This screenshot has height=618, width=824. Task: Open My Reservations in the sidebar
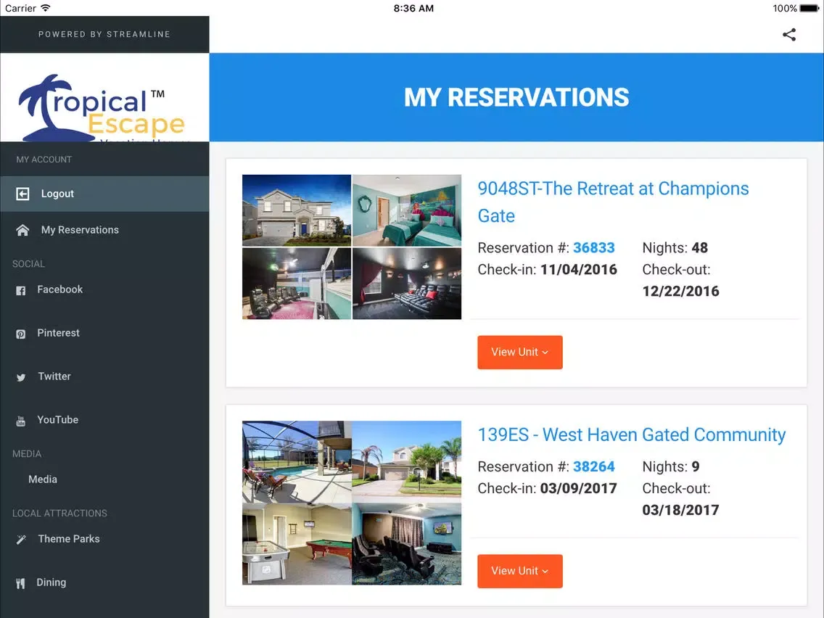104,230
